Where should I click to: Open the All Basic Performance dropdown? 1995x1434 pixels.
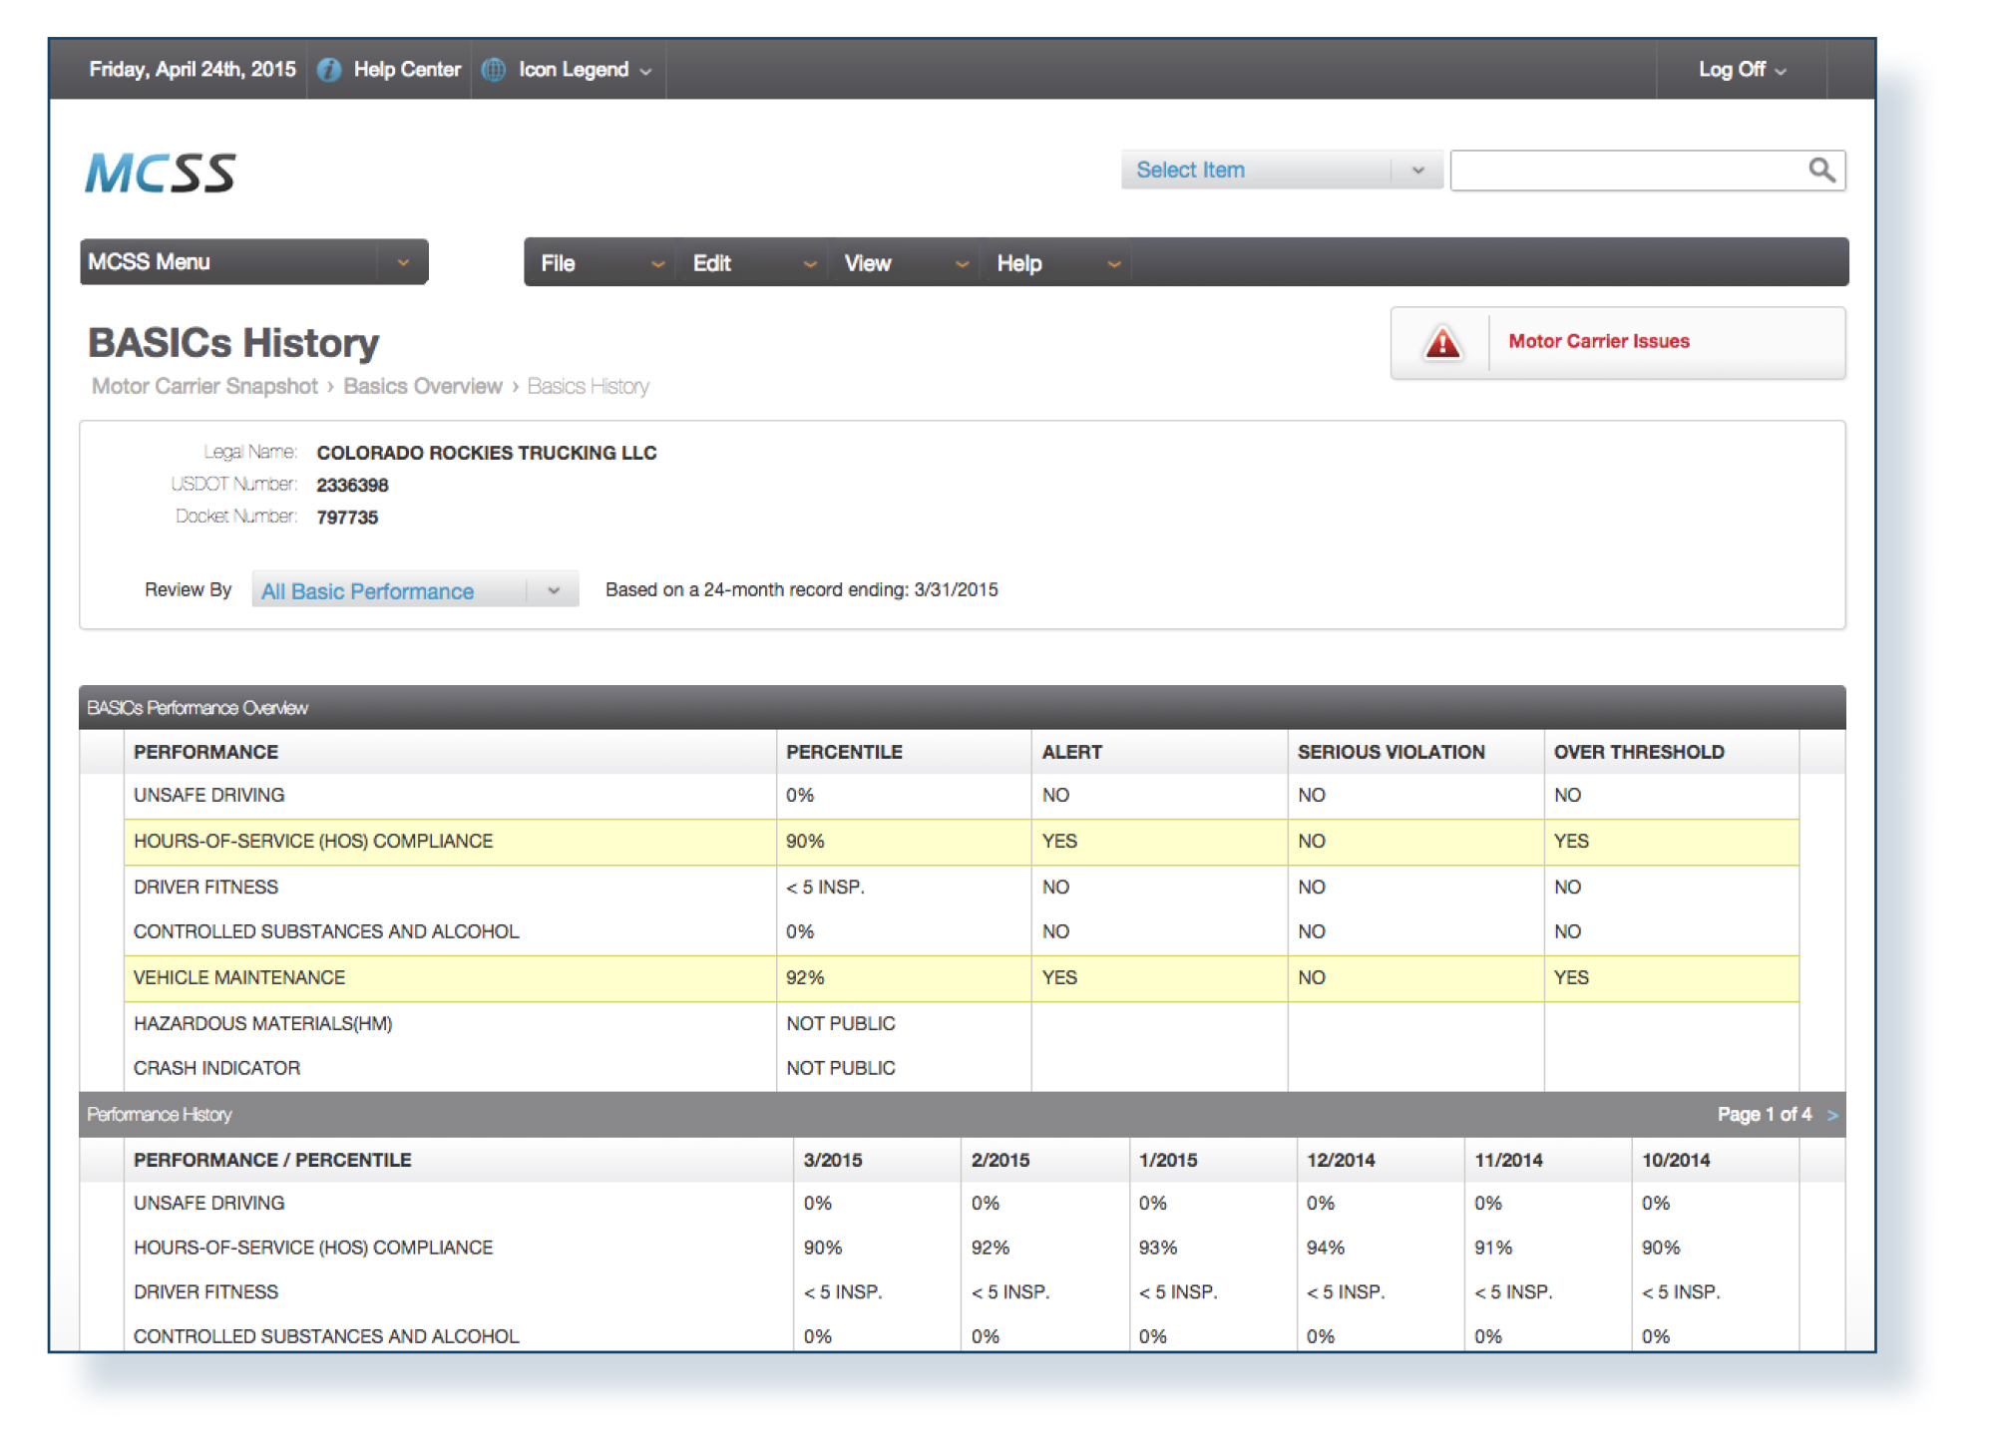click(415, 590)
